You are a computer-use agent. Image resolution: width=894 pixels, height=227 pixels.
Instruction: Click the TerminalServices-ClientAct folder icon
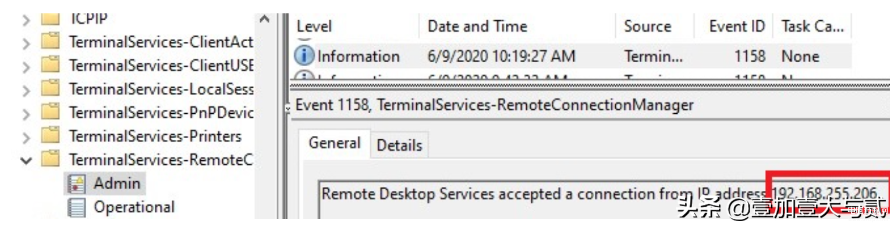pyautogui.click(x=51, y=42)
